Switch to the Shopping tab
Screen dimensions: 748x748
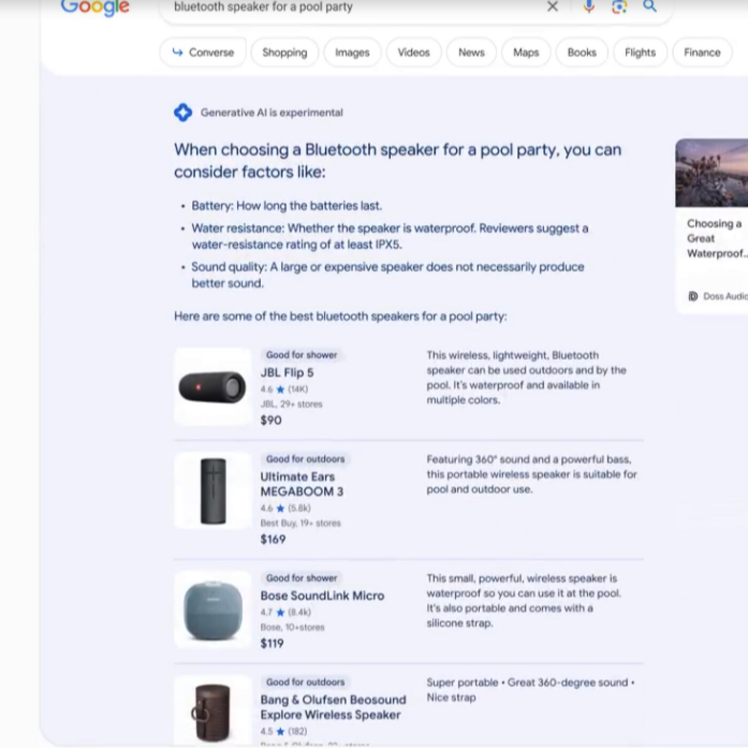284,52
